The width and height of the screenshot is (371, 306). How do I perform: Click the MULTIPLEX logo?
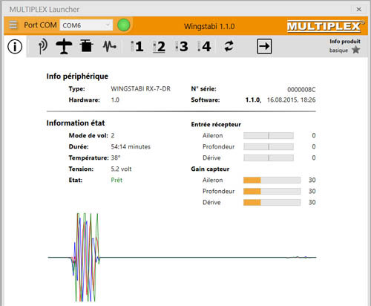[x=325, y=26]
